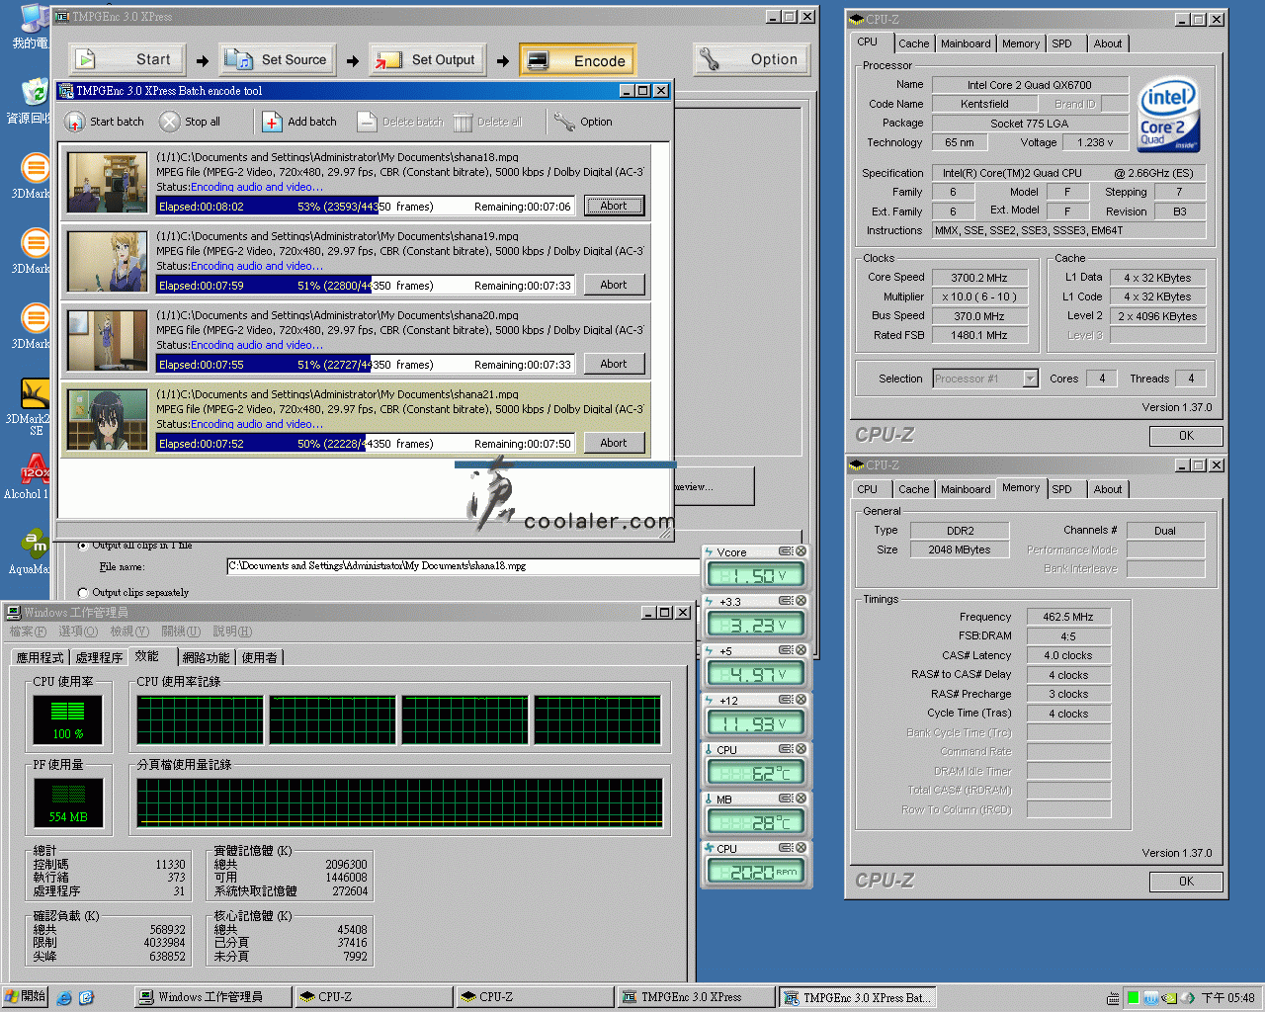This screenshot has width=1265, height=1012.
Task: Select shana21.mpg thumbnail
Action: click(107, 420)
